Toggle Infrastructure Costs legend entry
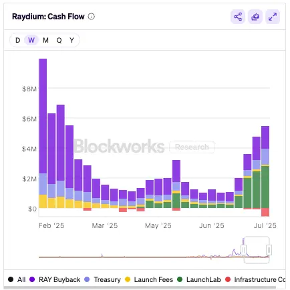The image size is (290, 290). pyautogui.click(x=255, y=279)
